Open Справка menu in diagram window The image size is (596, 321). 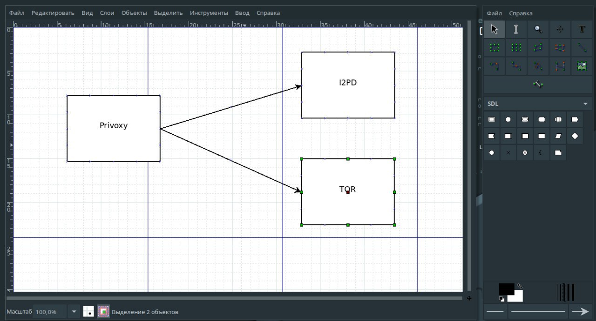[268, 13]
